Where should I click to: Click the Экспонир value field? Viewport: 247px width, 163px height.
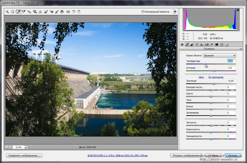(x=231, y=81)
